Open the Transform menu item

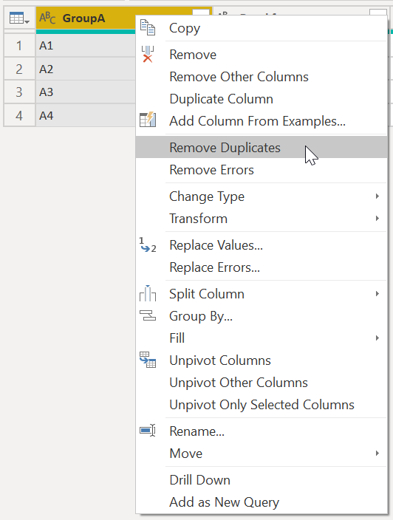tap(262, 219)
